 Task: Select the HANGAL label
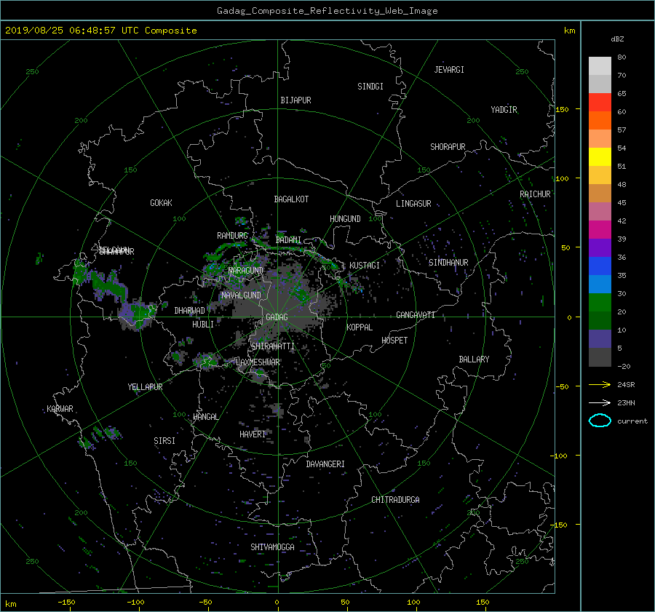click(x=205, y=417)
